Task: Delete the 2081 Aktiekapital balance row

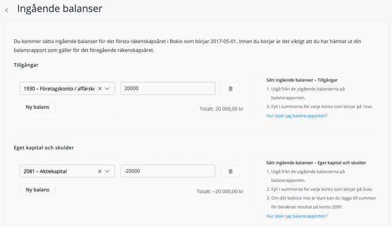Action: [x=230, y=171]
